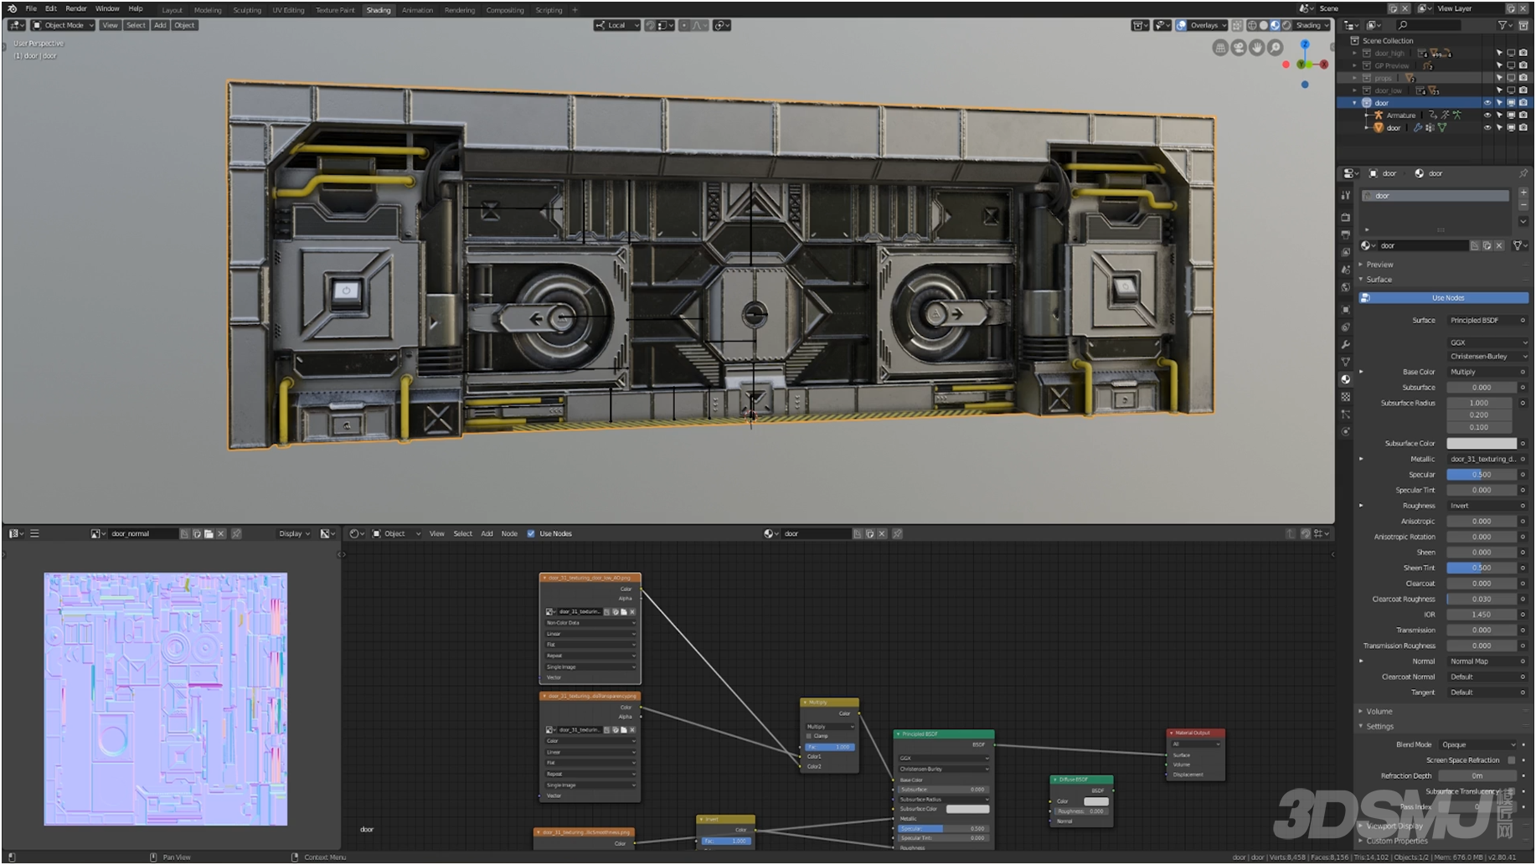Add a material slot with plus button
Viewport: 1536px width, 865px height.
[x=1523, y=193]
